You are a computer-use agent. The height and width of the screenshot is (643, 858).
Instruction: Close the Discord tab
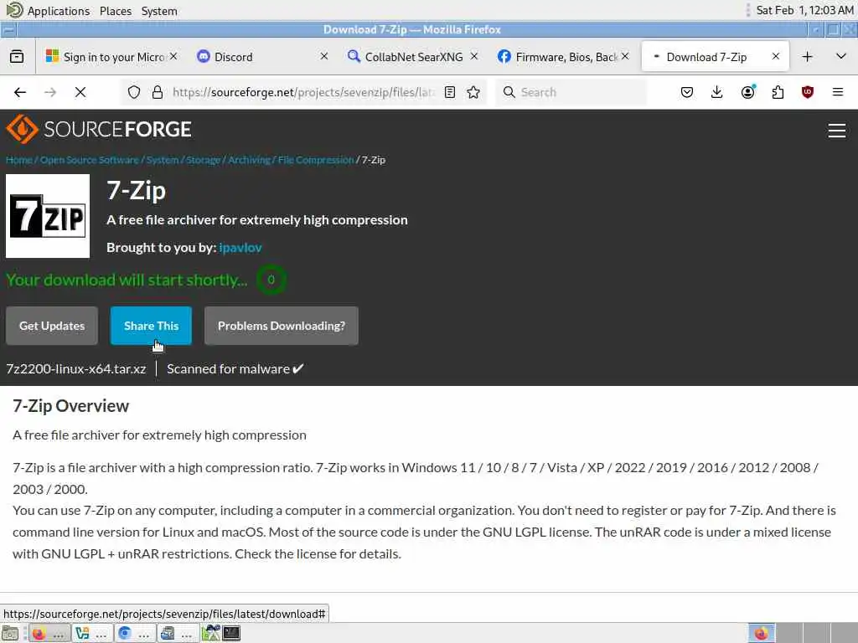click(324, 56)
